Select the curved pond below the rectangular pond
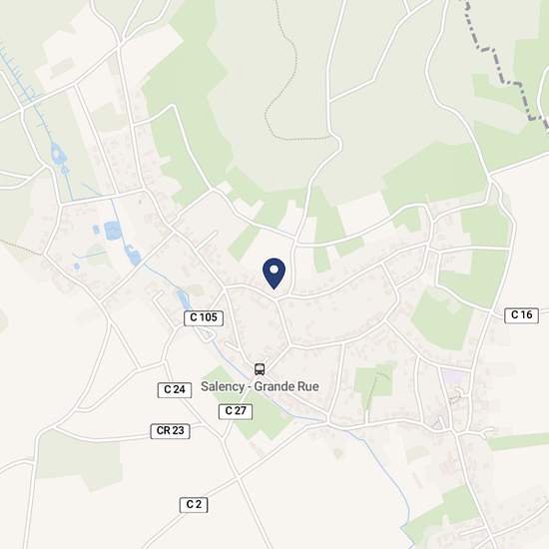The image size is (549, 549). pyautogui.click(x=133, y=255)
